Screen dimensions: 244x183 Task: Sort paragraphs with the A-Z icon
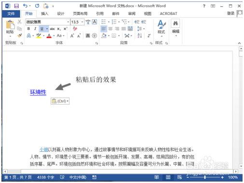pos(140,36)
